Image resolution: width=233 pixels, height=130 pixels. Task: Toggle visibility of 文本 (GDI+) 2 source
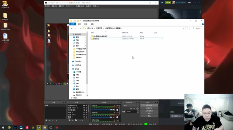(x=84, y=108)
